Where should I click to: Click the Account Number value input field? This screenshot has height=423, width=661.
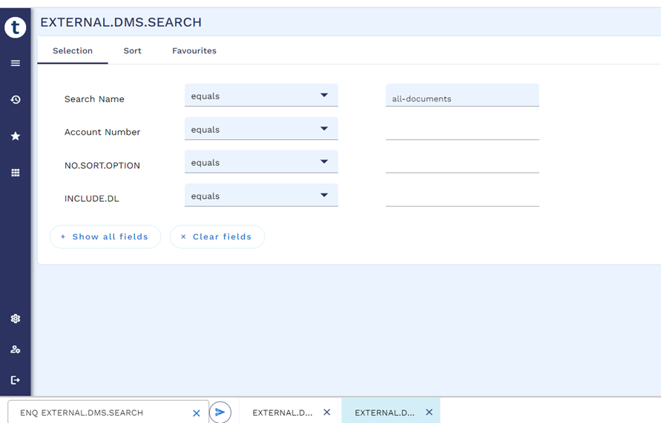click(x=461, y=130)
